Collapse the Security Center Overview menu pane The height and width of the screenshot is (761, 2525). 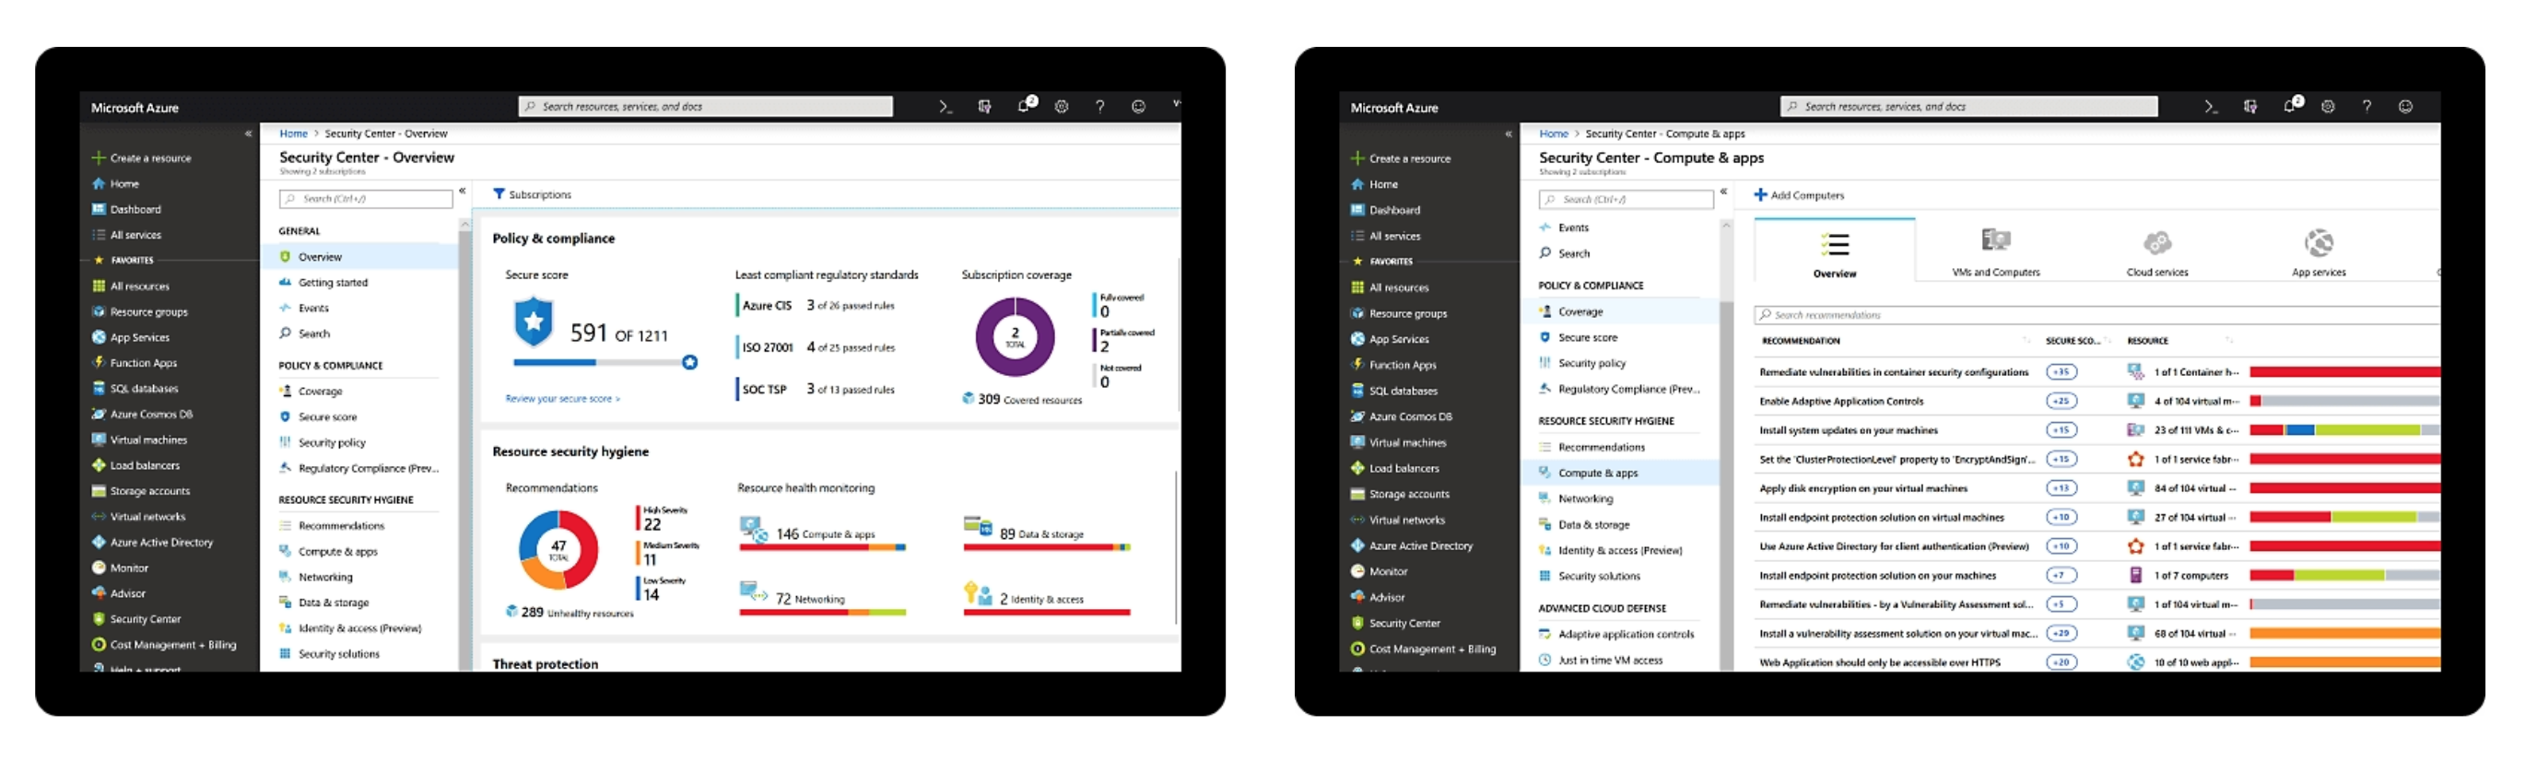(x=462, y=191)
